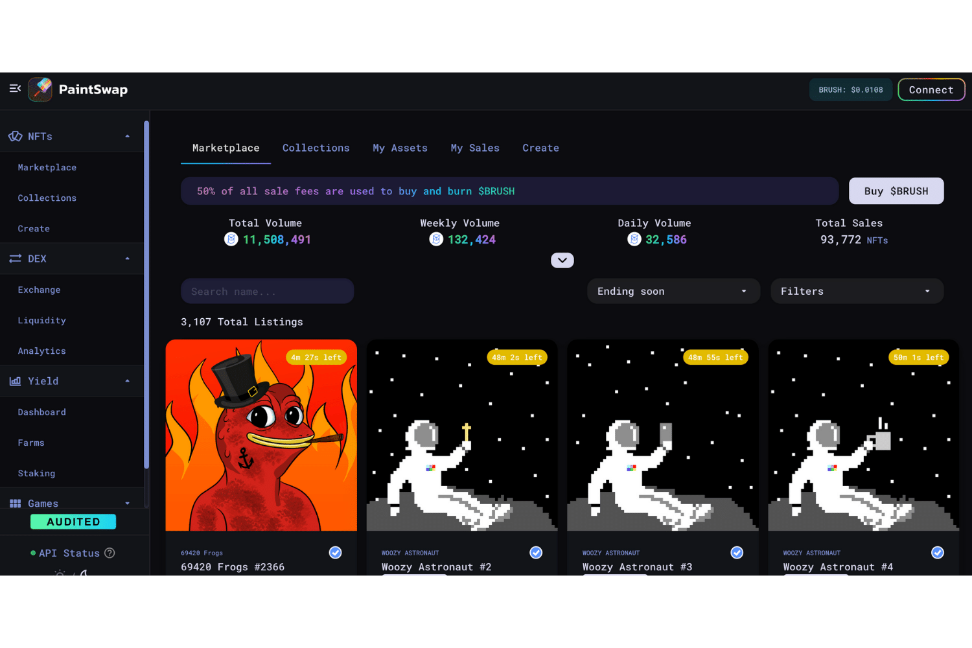972x648 pixels.
Task: Click the title 69420 Frogs #2366
Action: click(x=233, y=567)
